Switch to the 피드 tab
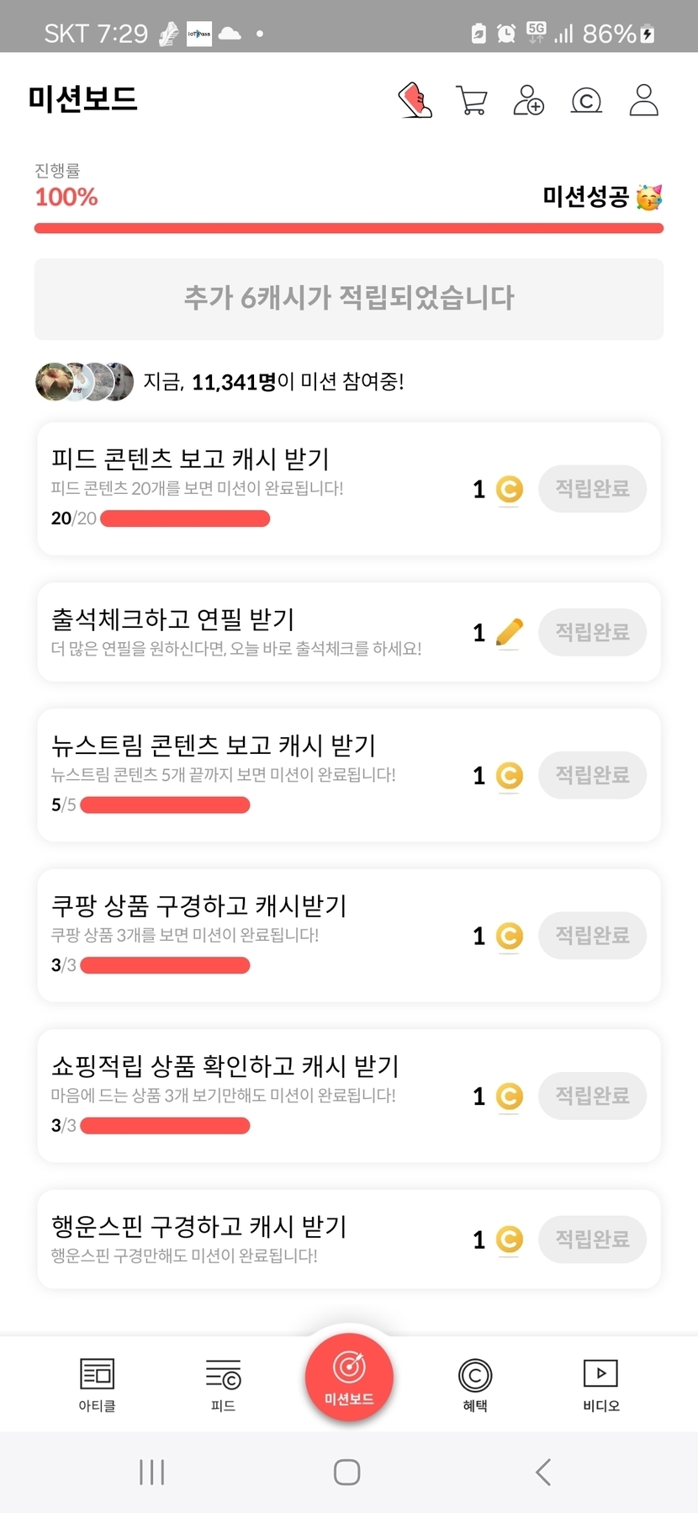Screen dimensions: 698x1513 click(x=223, y=1384)
